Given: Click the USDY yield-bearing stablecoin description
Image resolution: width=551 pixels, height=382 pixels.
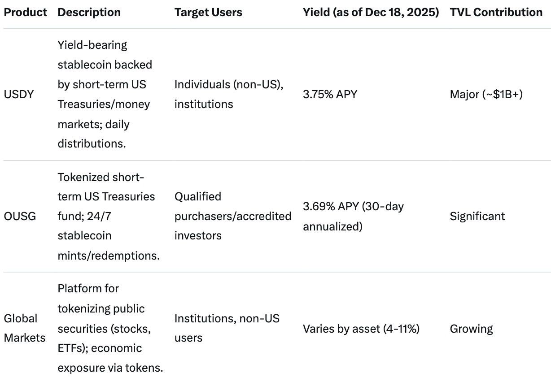Looking at the screenshot, I should [105, 94].
